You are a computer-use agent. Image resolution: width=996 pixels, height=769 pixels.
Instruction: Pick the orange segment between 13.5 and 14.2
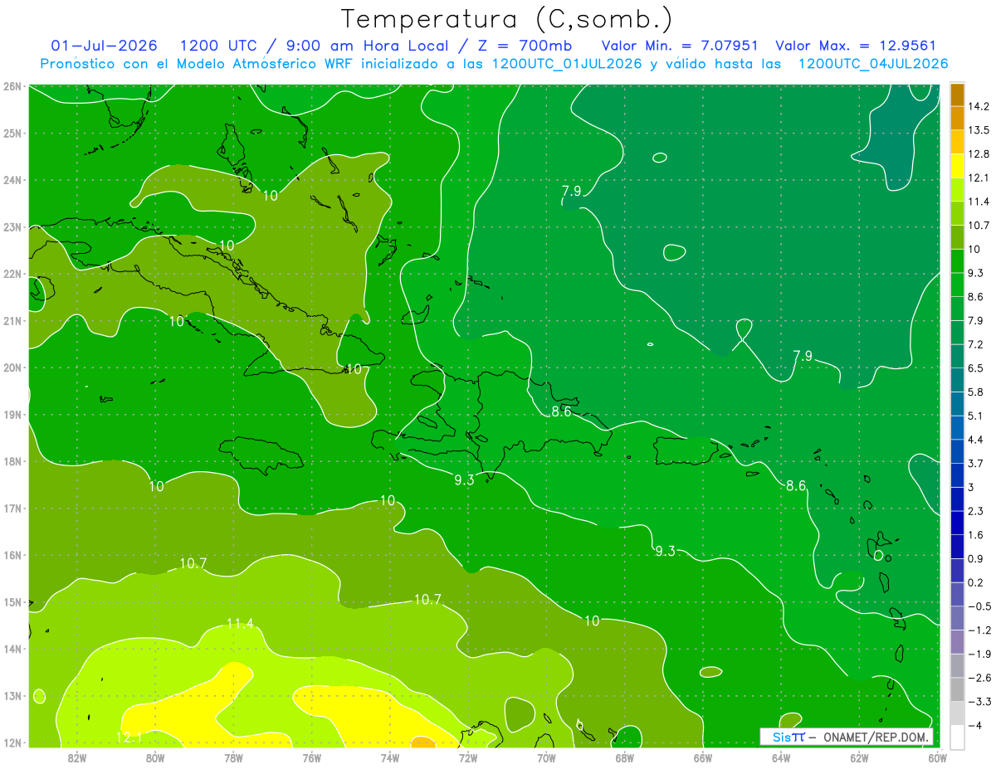pos(957,119)
